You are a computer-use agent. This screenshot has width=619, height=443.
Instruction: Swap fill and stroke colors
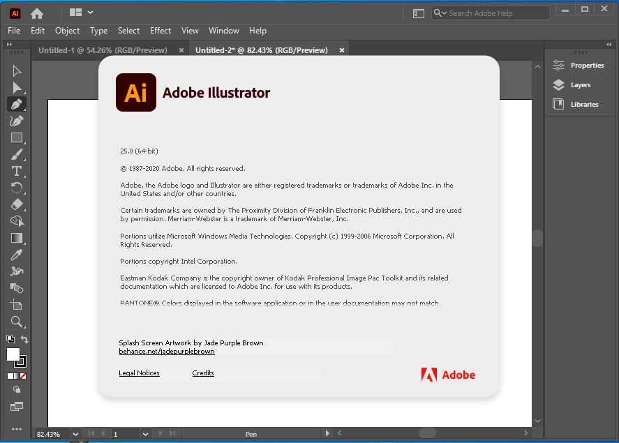coord(24,339)
